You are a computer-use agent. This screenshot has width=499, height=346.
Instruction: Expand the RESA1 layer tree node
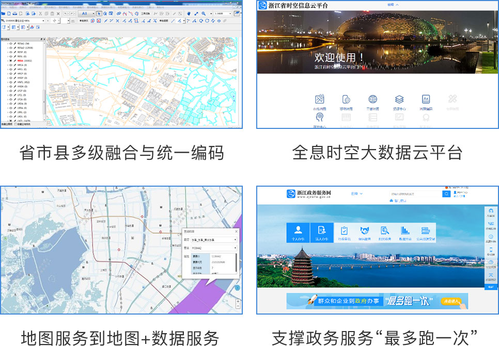(8, 43)
